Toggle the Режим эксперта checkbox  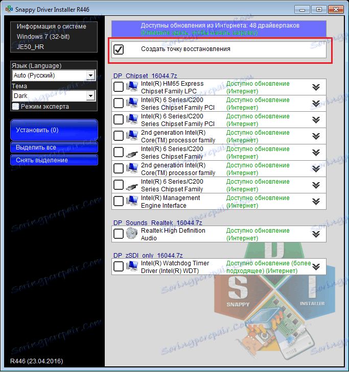pos(16,107)
